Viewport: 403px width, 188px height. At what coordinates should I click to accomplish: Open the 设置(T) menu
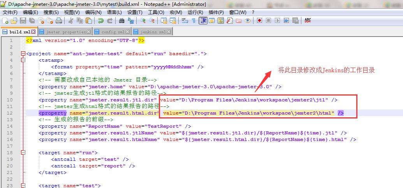coord(135,12)
